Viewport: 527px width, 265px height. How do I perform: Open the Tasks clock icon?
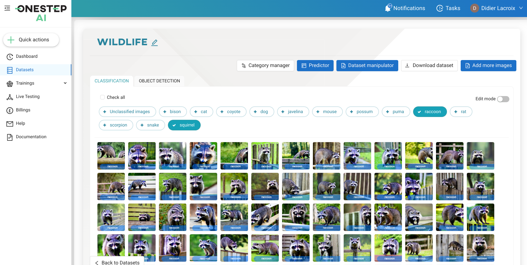click(x=440, y=8)
